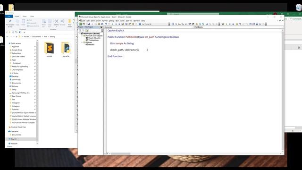Click the Dim tempV As String line
The image size is (302, 170).
(x=122, y=43)
